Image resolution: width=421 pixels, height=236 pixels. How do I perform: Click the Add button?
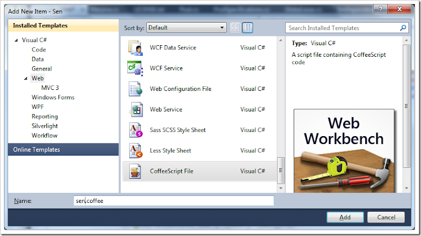pos(345,217)
